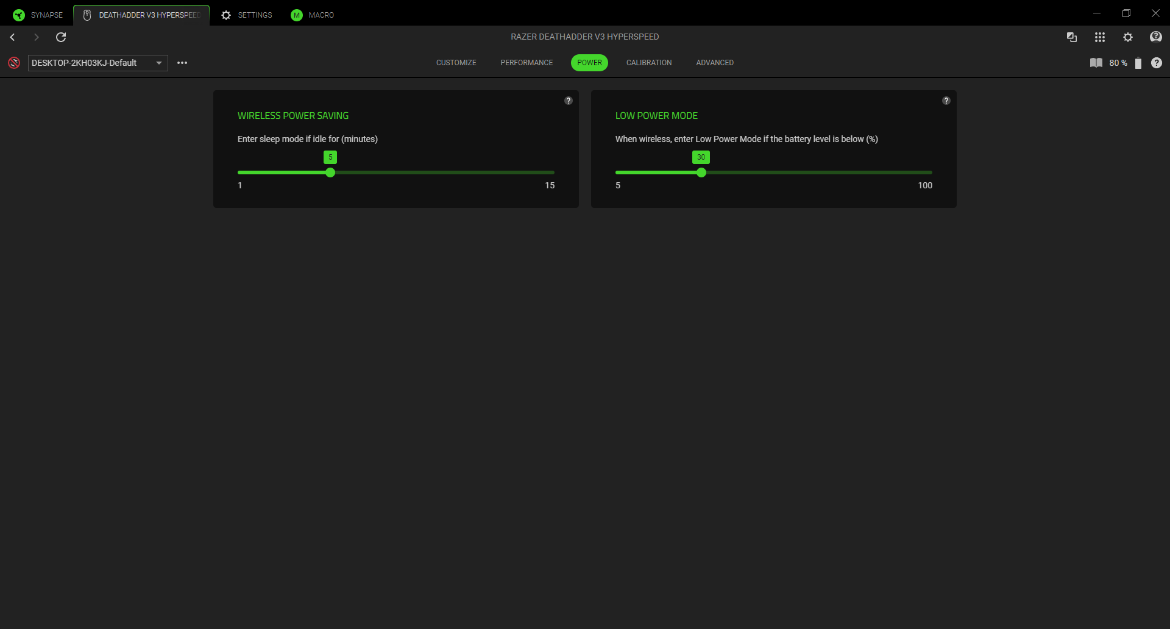
Task: Click the Razer DeathAdder V3 HyperSpeed title
Action: (x=585, y=37)
